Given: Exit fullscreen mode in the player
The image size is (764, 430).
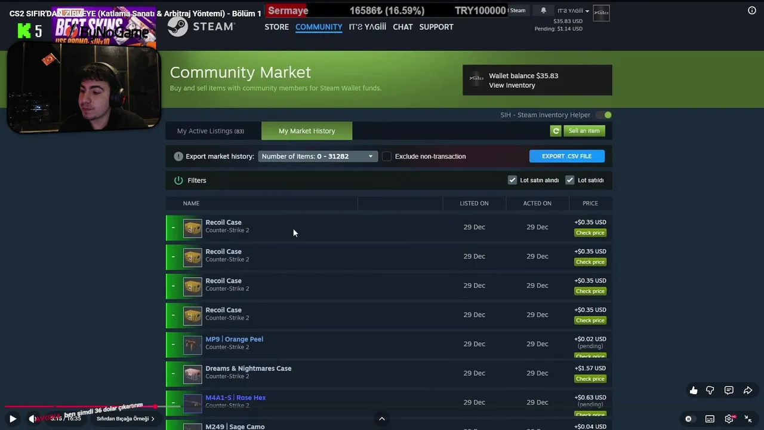Looking at the screenshot, I should click(x=748, y=419).
